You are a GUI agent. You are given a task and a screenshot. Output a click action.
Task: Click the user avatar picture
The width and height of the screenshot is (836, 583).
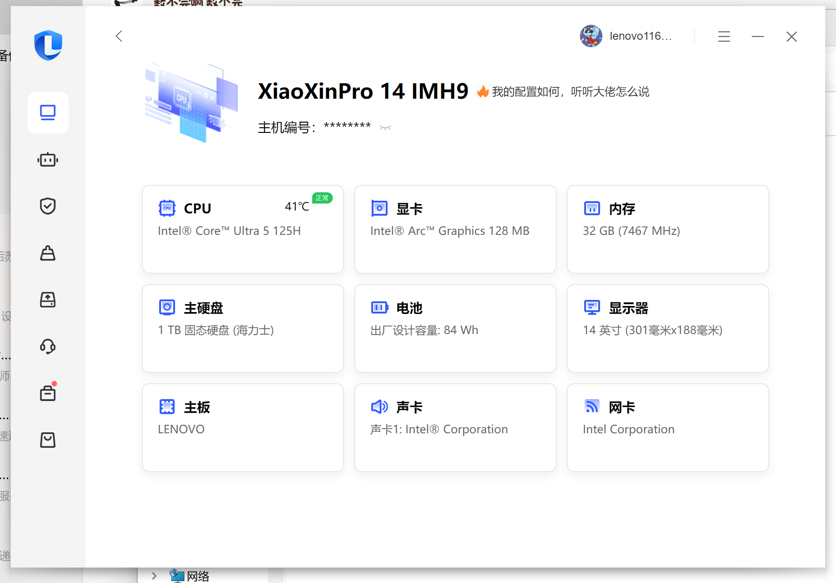pyautogui.click(x=591, y=36)
